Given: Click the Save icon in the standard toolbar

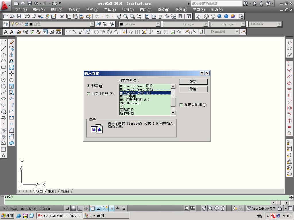Looking at the screenshot, I should (x=19, y=16).
